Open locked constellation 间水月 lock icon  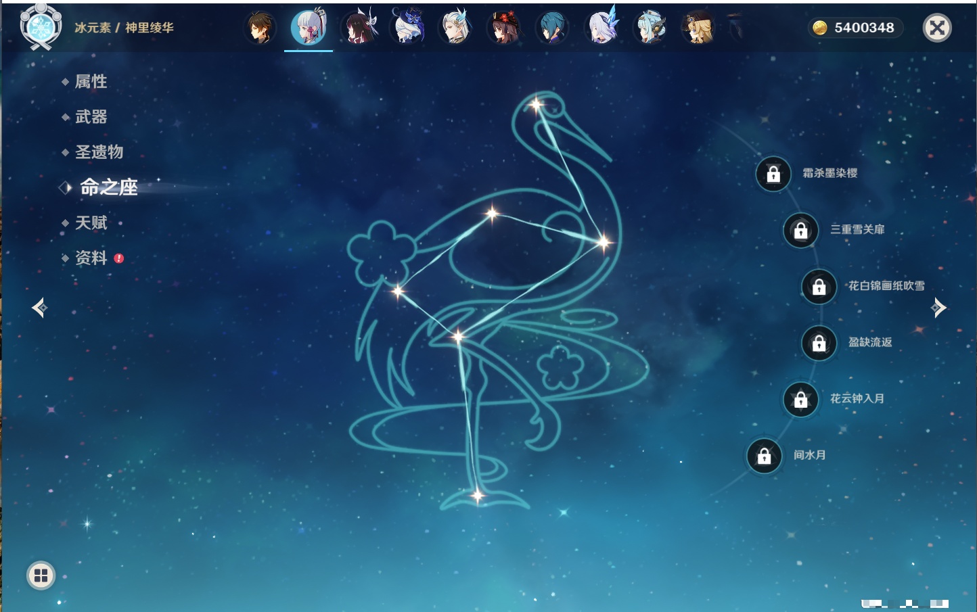coord(764,455)
